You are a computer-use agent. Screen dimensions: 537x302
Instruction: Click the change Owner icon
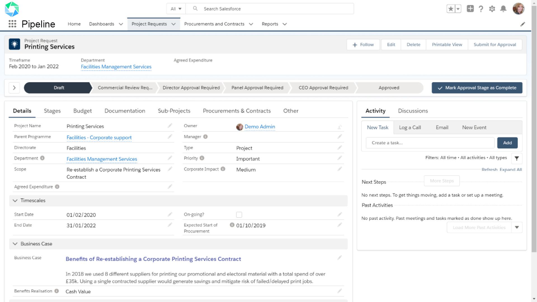340,127
